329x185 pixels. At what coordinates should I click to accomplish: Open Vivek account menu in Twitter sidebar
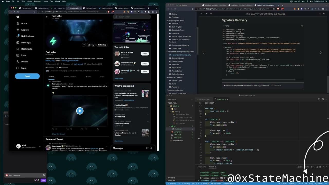[28, 146]
